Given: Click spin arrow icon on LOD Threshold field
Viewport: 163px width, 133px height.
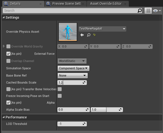Looking at the screenshot, I should tap(84, 124).
